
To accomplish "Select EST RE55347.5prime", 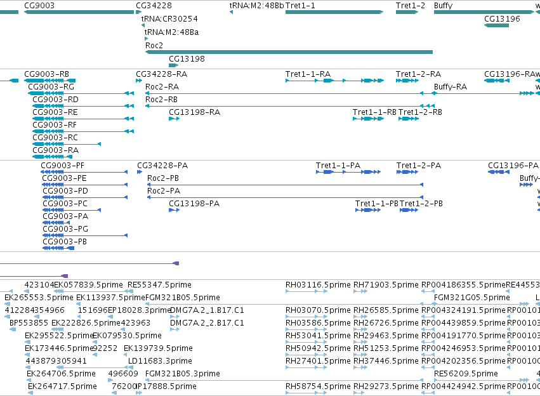I will point(159,285).
